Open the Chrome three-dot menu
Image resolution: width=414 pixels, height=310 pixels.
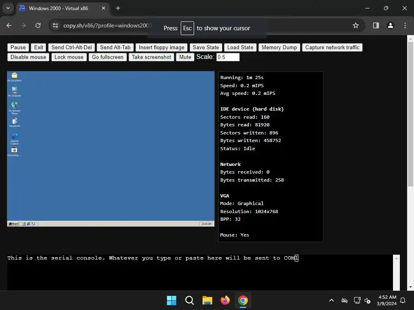(x=405, y=25)
